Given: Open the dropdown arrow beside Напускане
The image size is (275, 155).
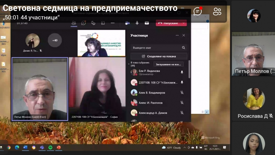Looking at the screenshot, I should coord(184,23).
